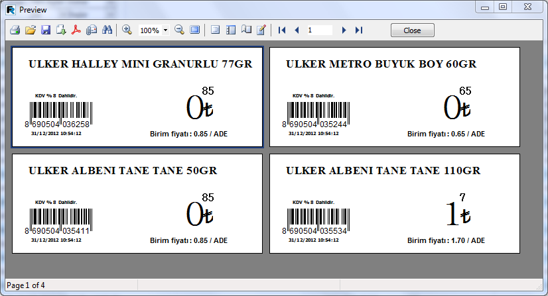
Task: Click "KDV % 8 Dahildir." on the METRO label
Action: 314,95
